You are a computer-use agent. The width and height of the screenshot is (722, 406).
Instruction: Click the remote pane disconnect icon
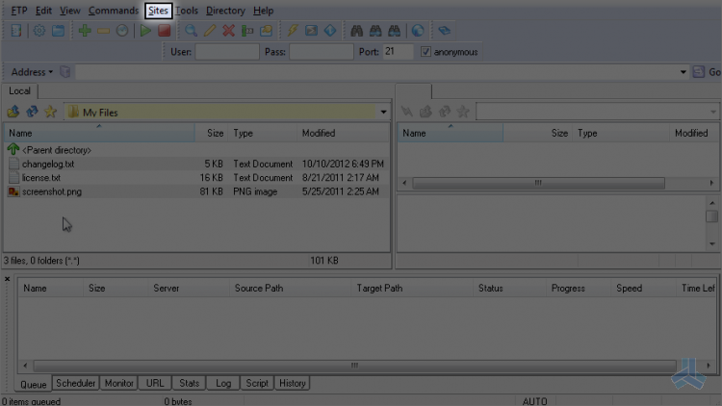point(406,112)
